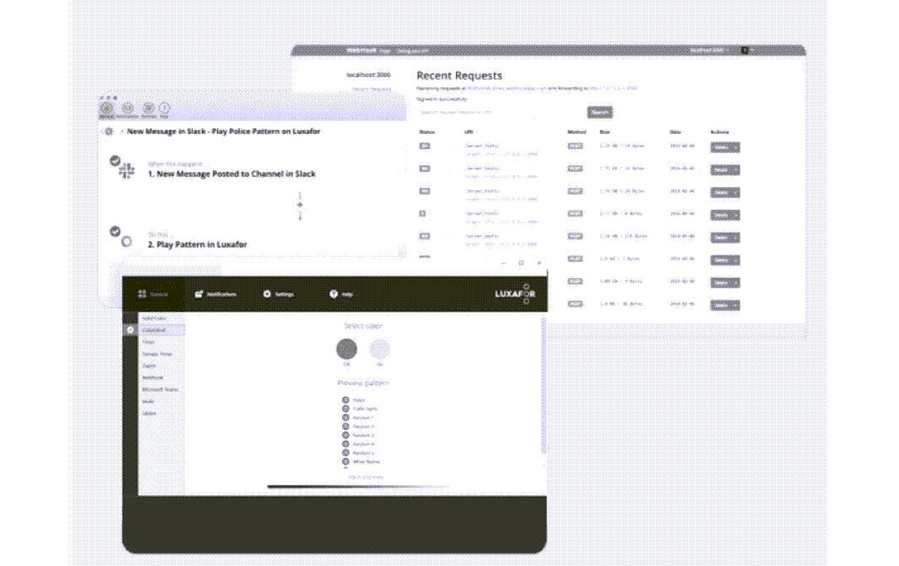Open the Recent Requests link in Webhook sidebar
Viewport: 899px width, 566px height.
(x=372, y=89)
